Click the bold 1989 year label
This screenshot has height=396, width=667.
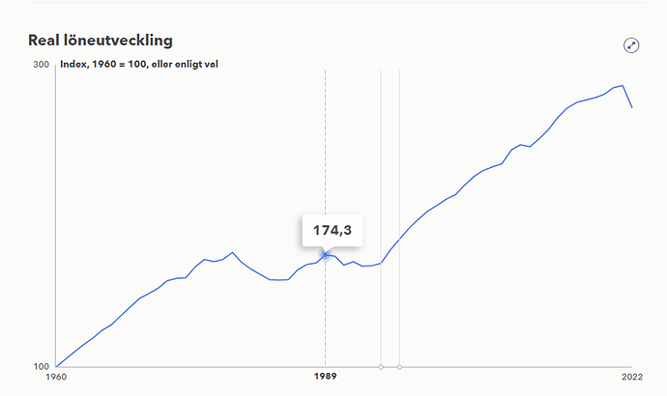click(x=326, y=378)
